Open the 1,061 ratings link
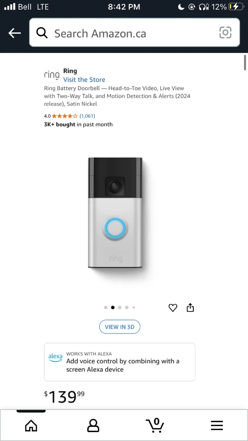 tap(87, 116)
